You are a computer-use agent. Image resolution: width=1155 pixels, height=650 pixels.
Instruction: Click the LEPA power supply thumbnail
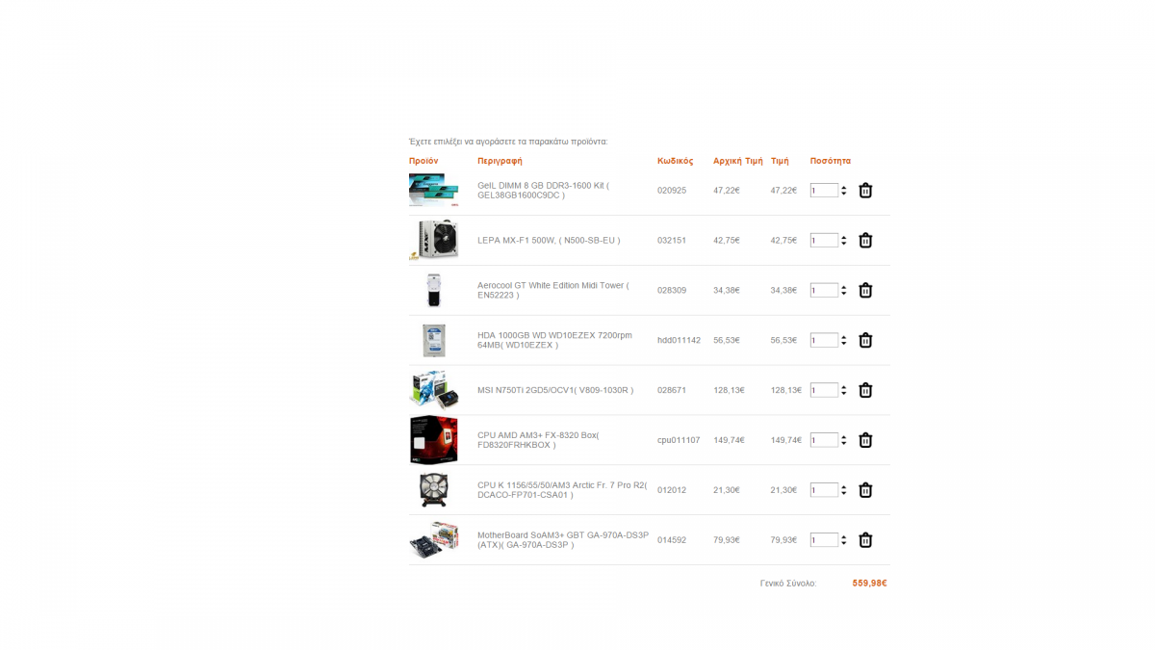tap(433, 240)
